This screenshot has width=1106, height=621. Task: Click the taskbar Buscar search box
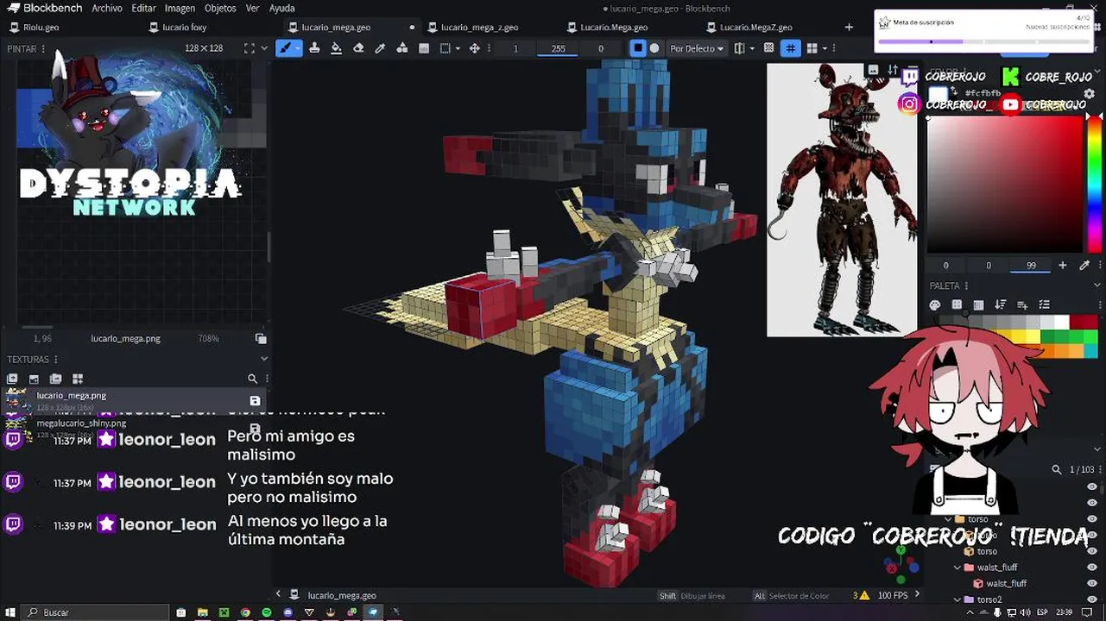[x=95, y=612]
